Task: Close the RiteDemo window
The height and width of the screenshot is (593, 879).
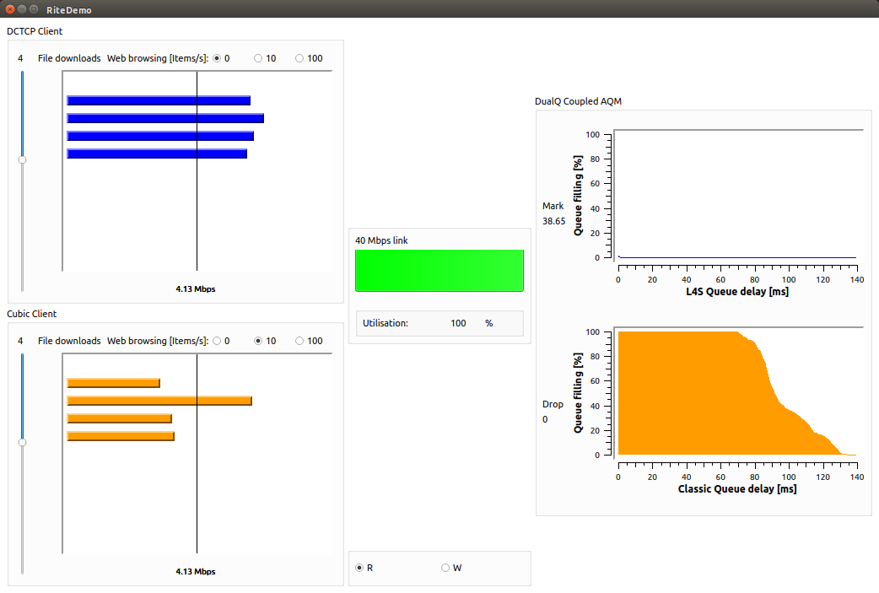Action: [x=10, y=9]
